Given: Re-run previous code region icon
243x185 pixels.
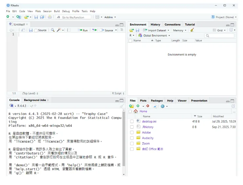Looking at the screenshot, I should [x=94, y=30].
